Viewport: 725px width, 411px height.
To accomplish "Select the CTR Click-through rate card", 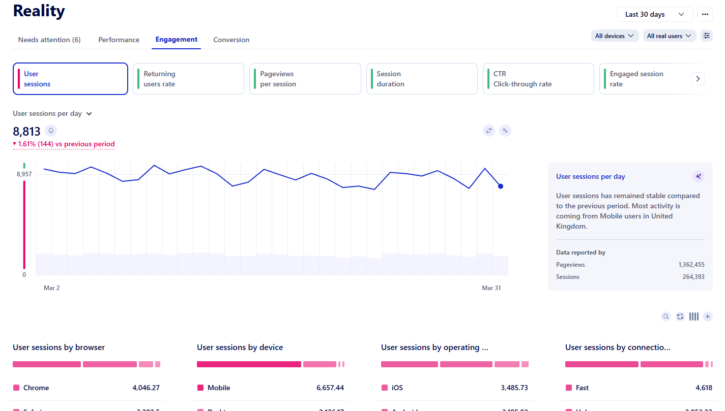I will (x=538, y=79).
